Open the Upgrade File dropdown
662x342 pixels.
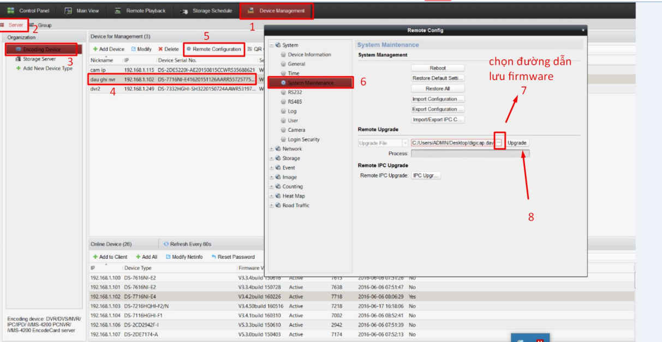[405, 143]
